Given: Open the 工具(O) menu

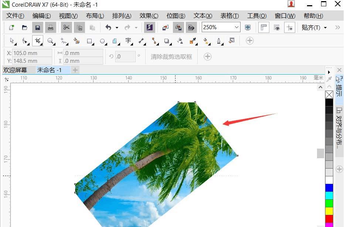Looking at the screenshot, I should point(257,16).
